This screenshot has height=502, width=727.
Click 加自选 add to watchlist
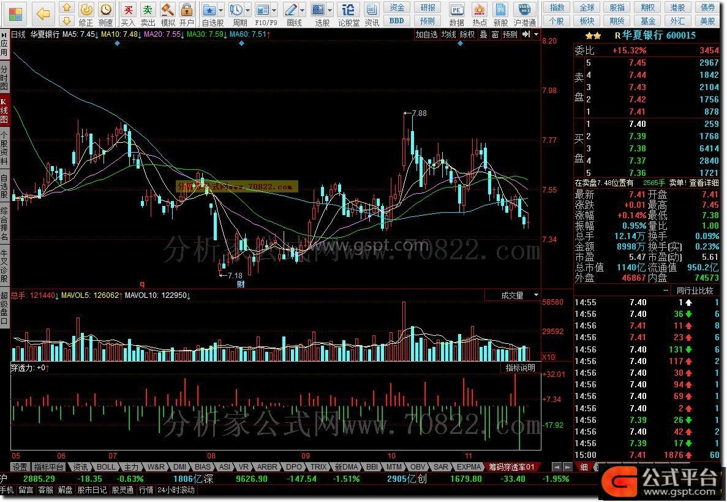(426, 34)
